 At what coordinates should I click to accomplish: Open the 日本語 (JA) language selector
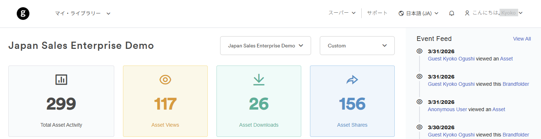(x=419, y=13)
